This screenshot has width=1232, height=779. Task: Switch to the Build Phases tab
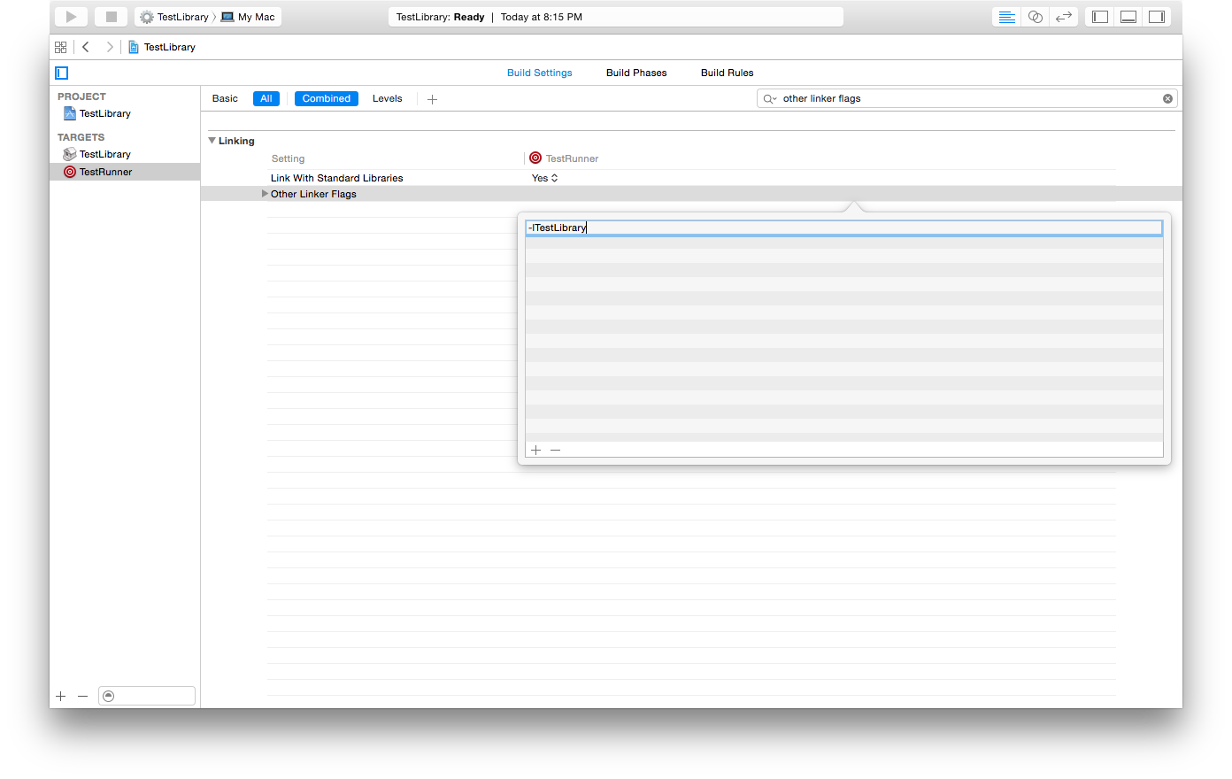click(x=636, y=73)
